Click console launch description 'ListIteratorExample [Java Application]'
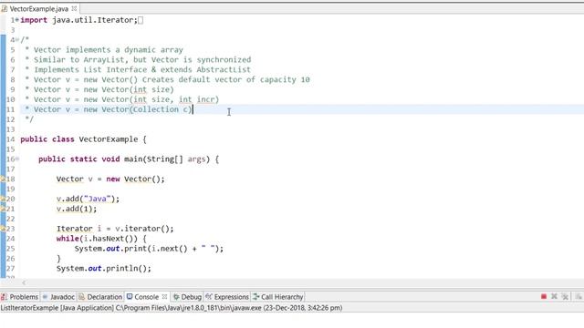Viewport: 584px width, 328px height. (57, 308)
